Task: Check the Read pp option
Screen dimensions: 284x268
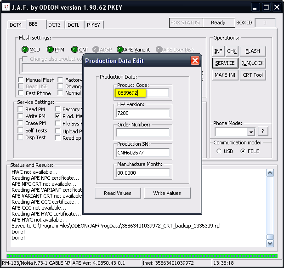Action: pyautogui.click(x=57, y=138)
